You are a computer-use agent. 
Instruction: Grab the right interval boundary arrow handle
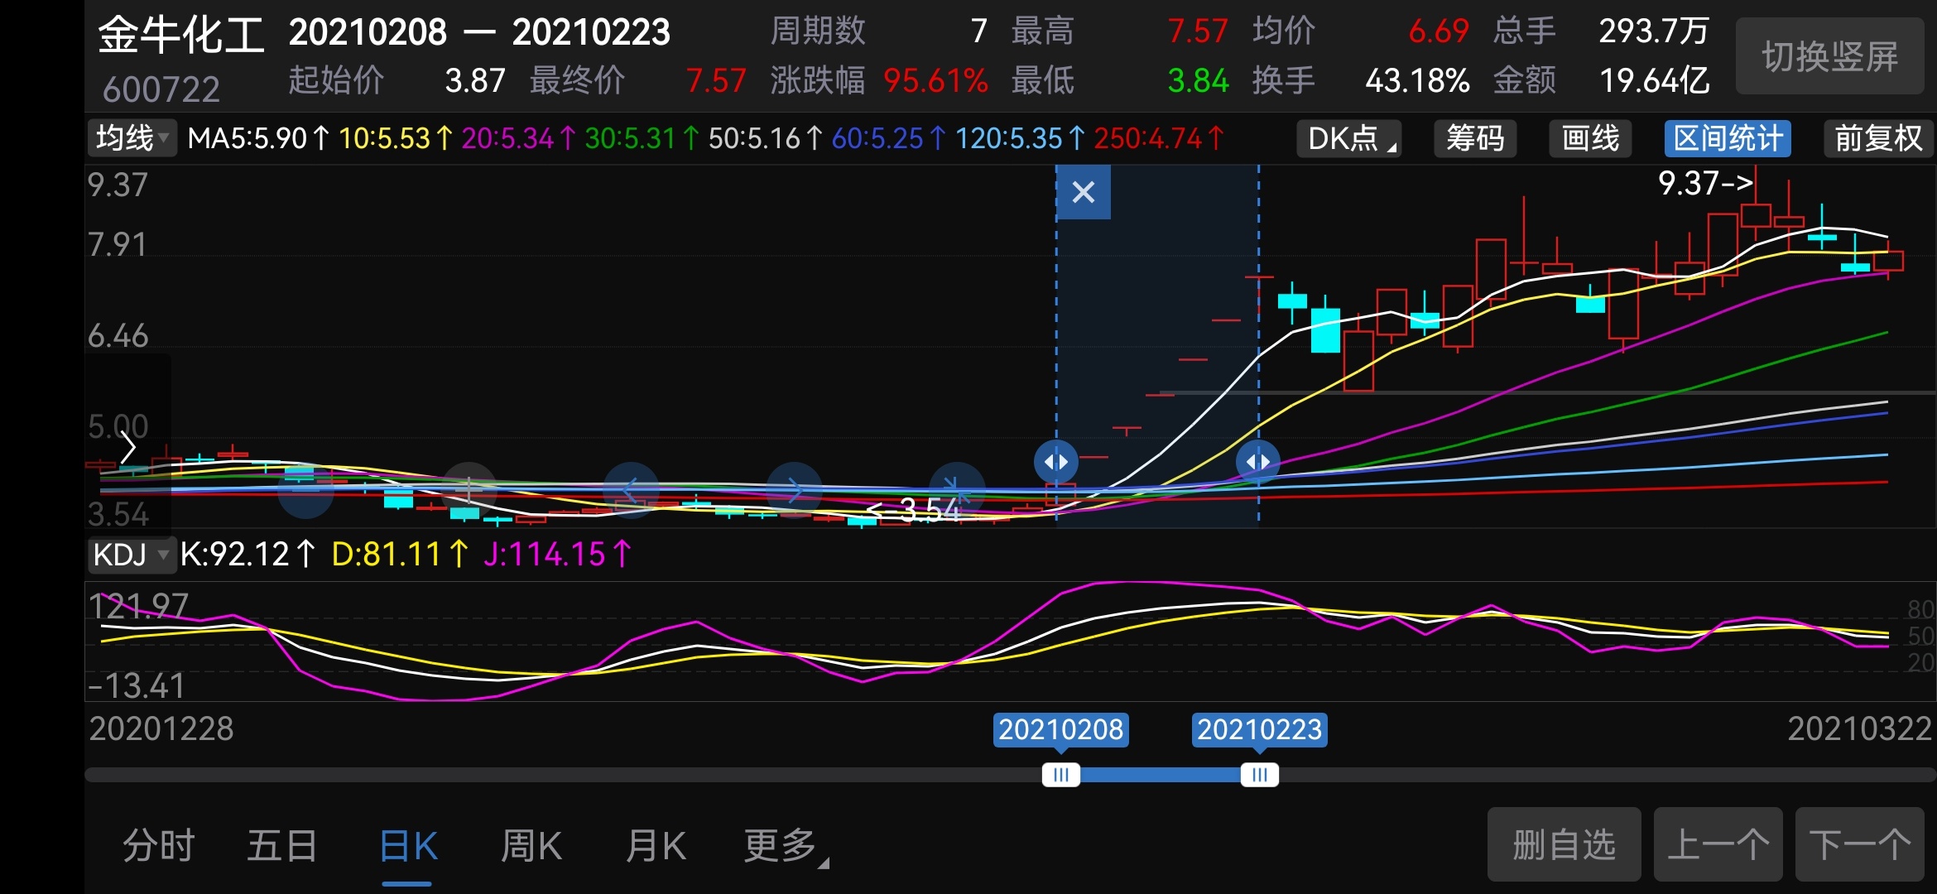click(x=1258, y=461)
